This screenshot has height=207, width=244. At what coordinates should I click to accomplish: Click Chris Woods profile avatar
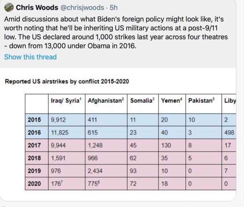coord(9,7)
